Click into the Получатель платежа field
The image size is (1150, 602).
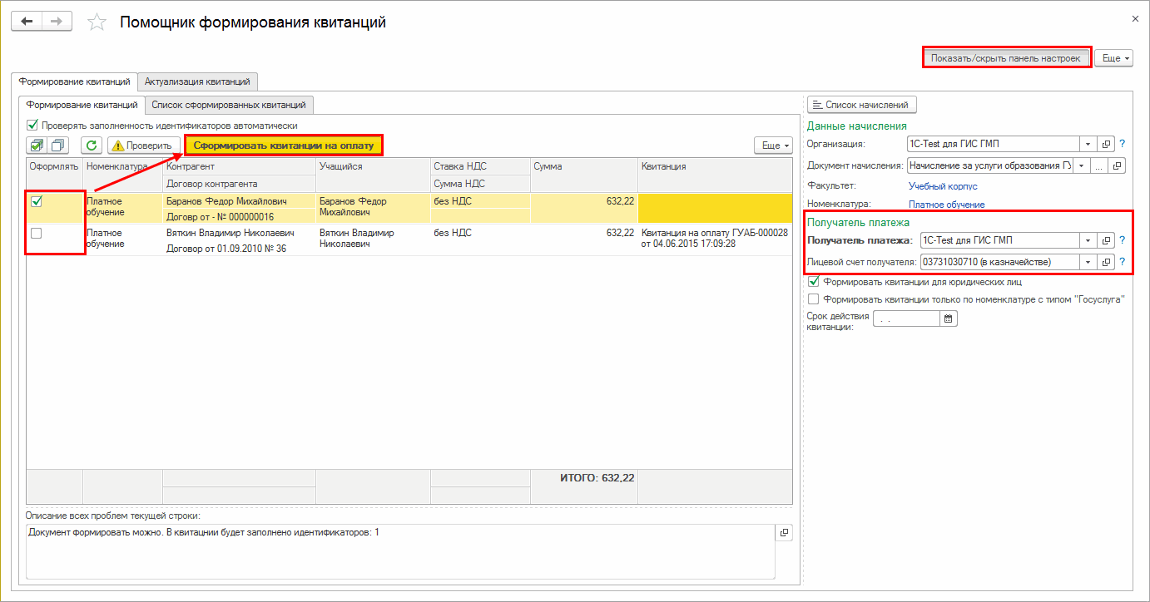[x=999, y=240]
